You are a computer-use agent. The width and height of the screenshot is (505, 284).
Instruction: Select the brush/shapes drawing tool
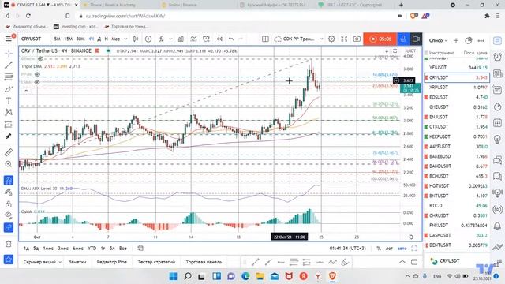(x=9, y=89)
